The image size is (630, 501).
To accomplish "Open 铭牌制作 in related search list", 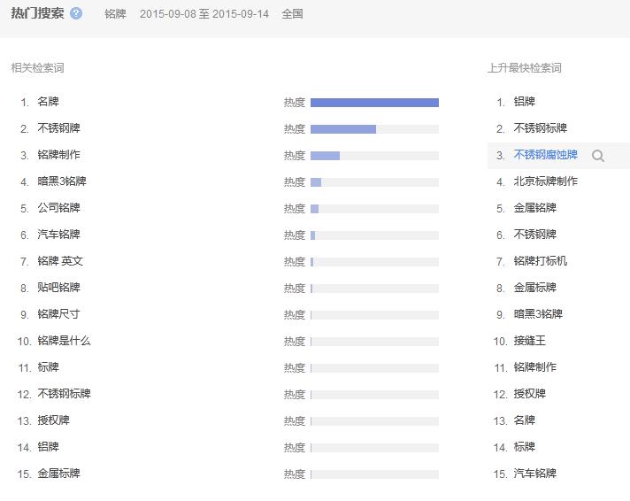I will click(x=58, y=155).
